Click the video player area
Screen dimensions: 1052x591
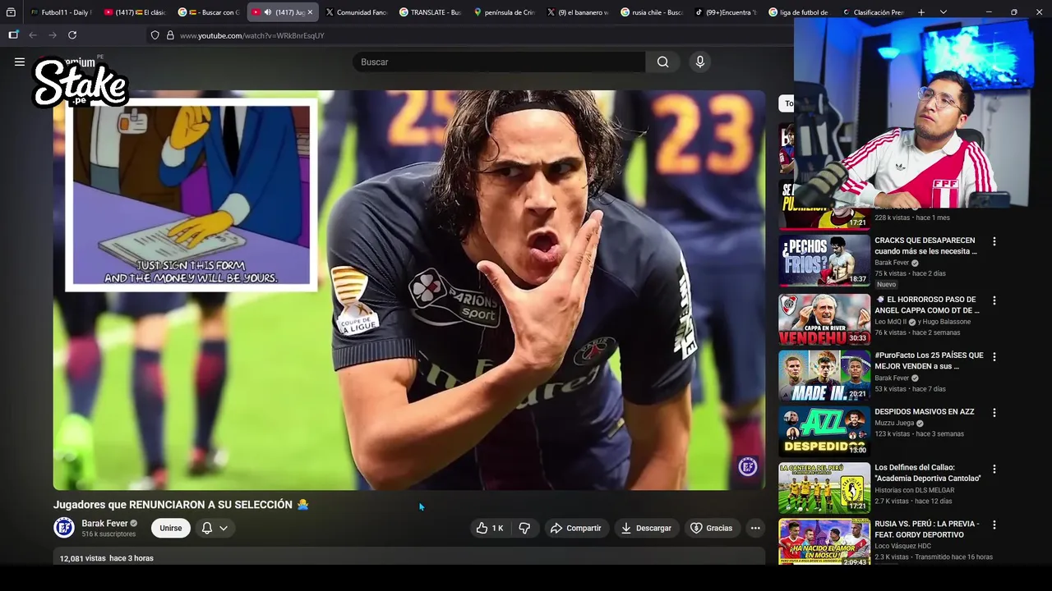point(409,291)
